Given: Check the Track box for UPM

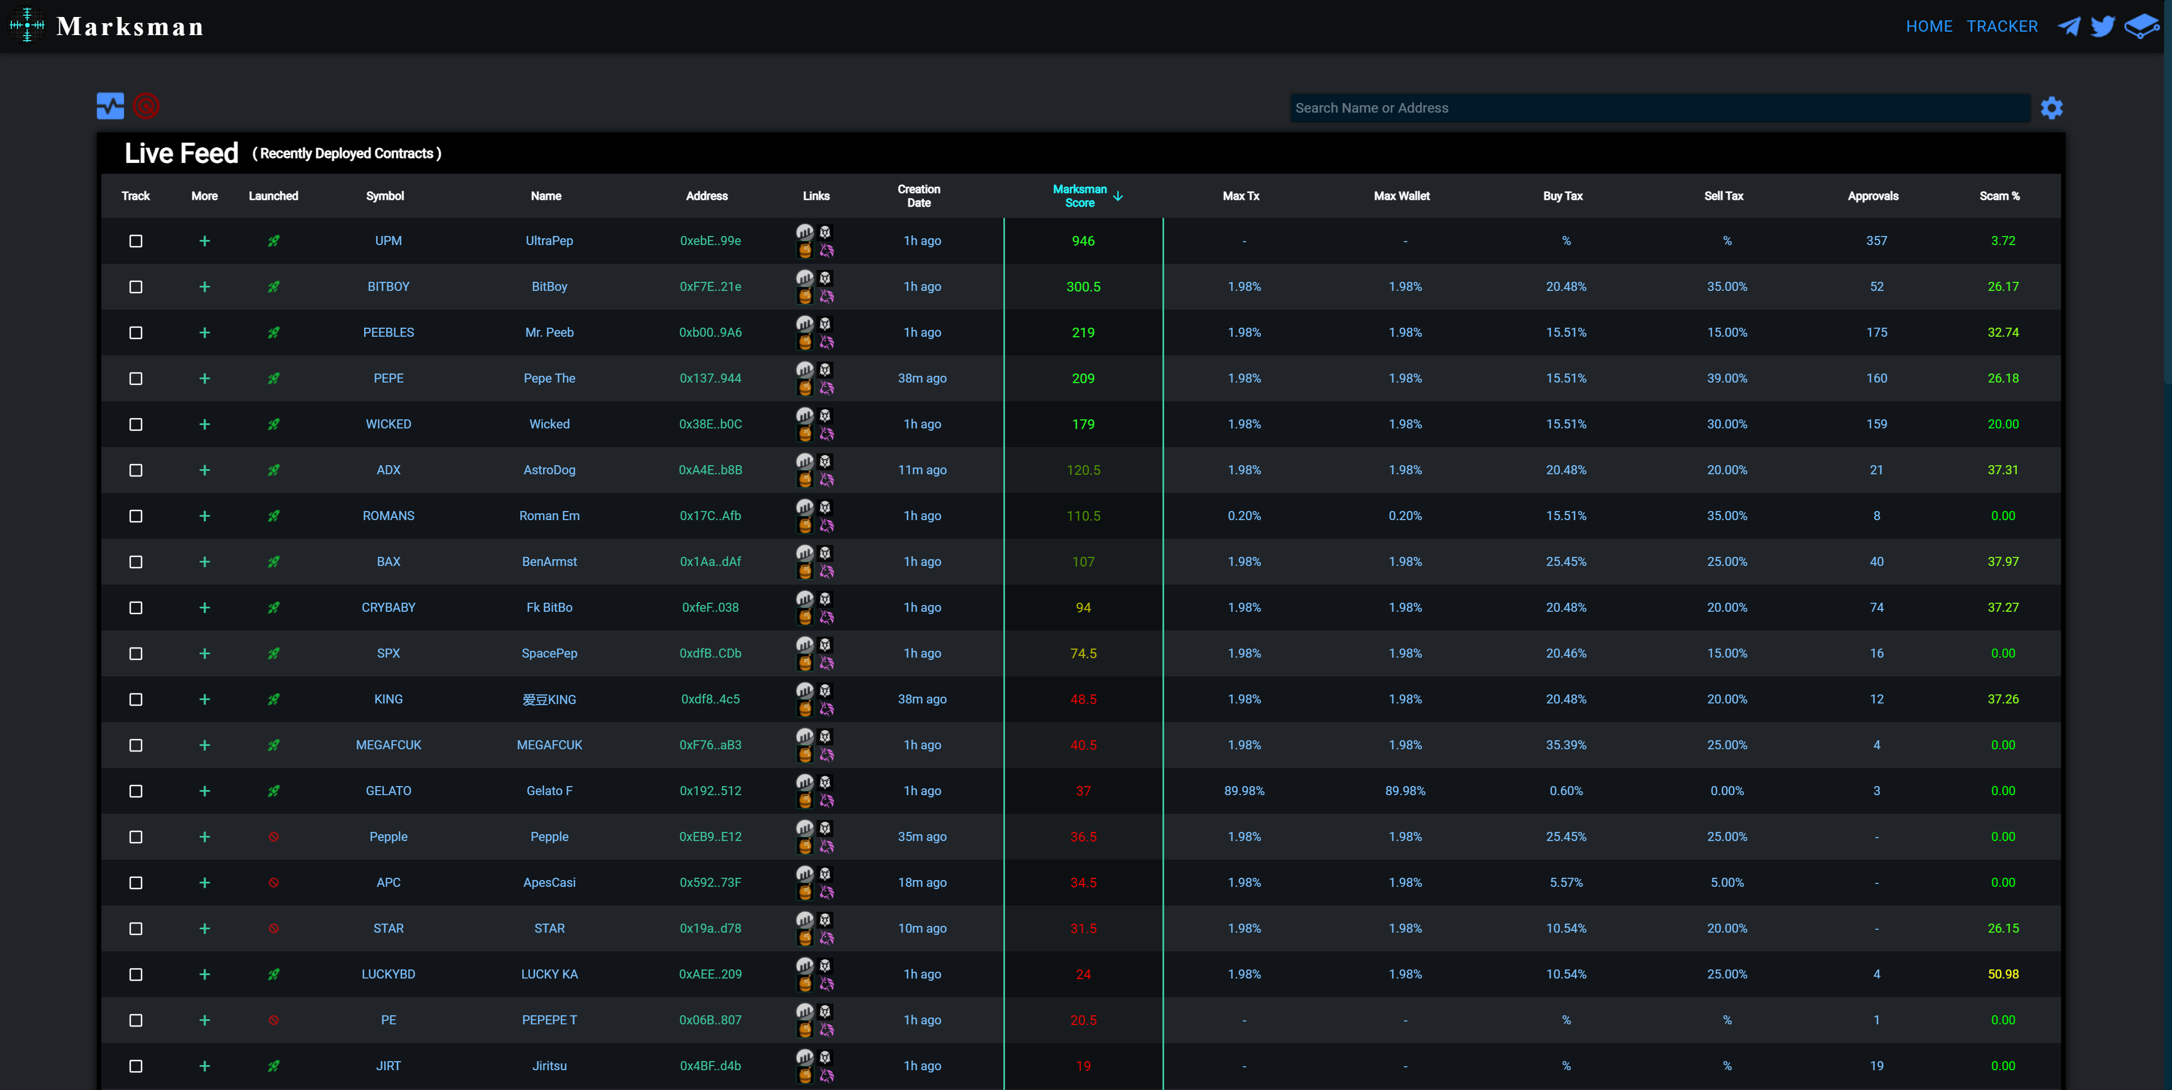Looking at the screenshot, I should click(x=136, y=241).
